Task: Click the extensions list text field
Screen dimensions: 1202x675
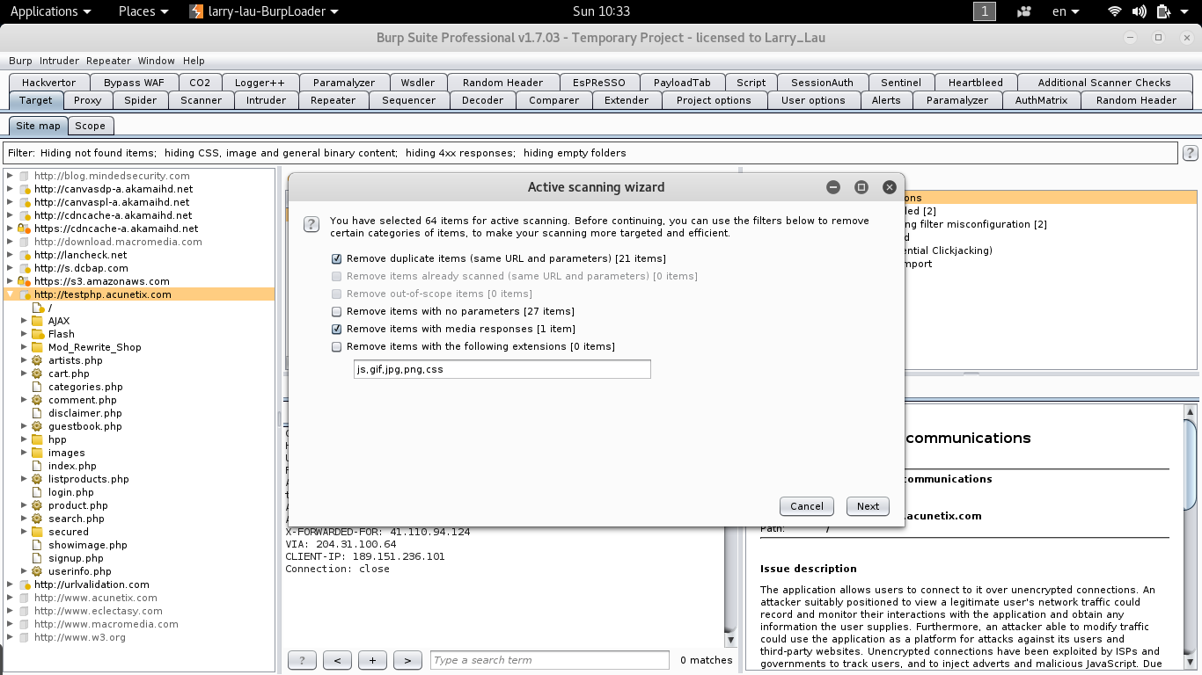Action: 502,369
